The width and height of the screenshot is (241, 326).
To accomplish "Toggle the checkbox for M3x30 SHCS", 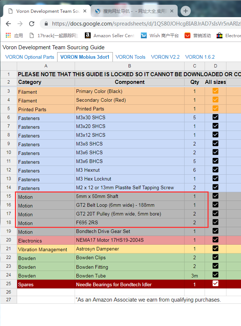I will click(x=215, y=117).
